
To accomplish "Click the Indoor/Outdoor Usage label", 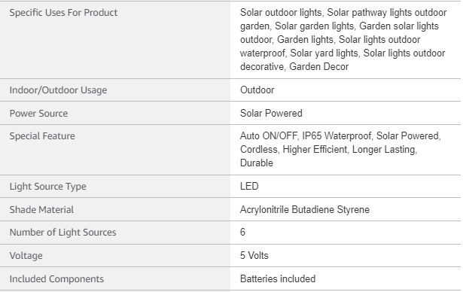I will (58, 90).
